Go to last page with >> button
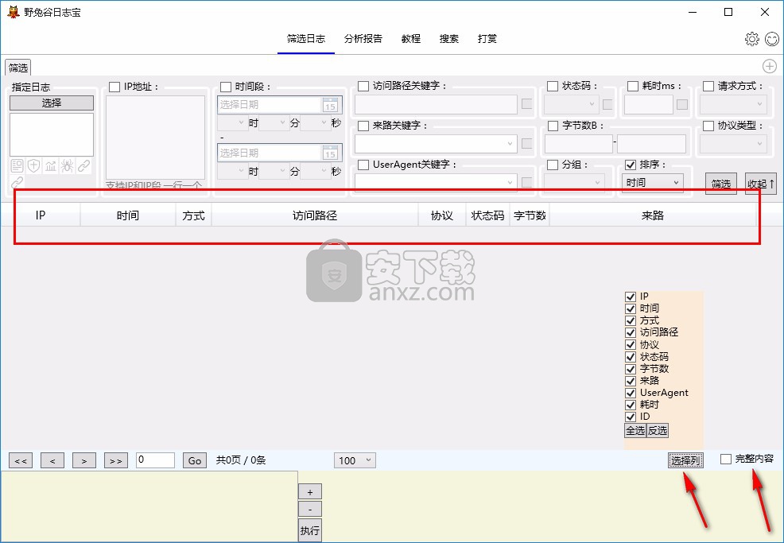 115,460
